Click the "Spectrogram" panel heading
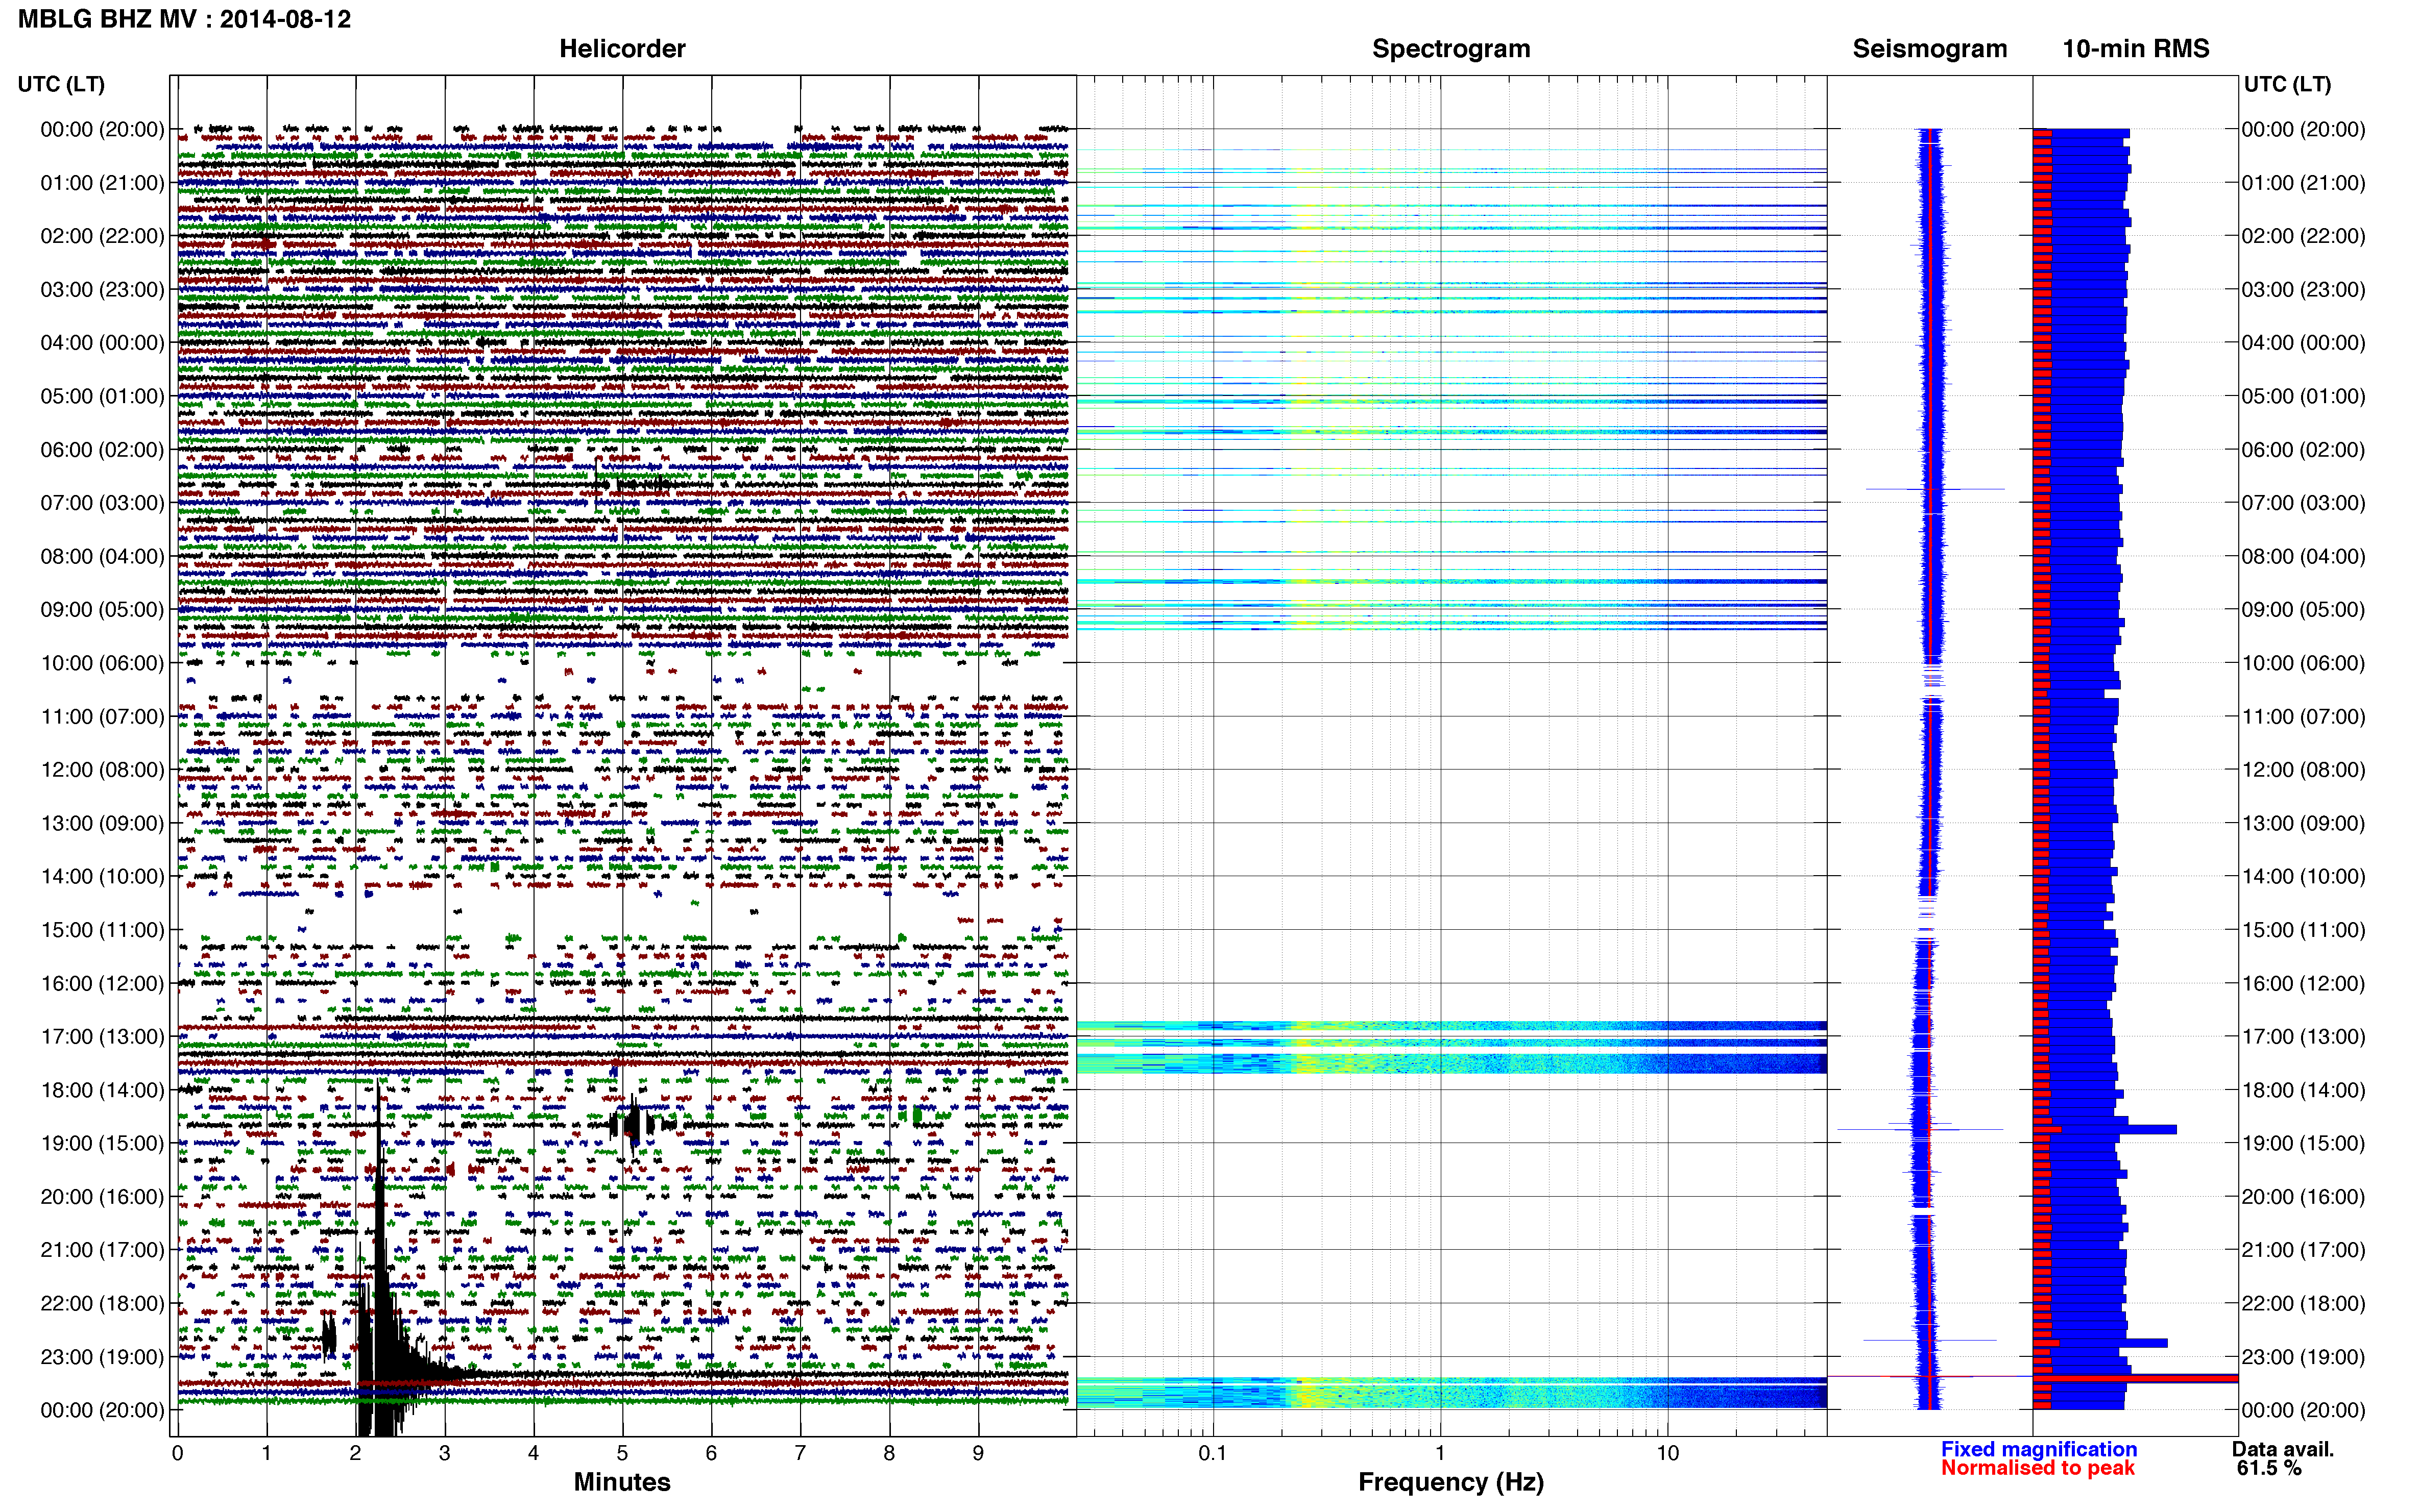 1450,48
